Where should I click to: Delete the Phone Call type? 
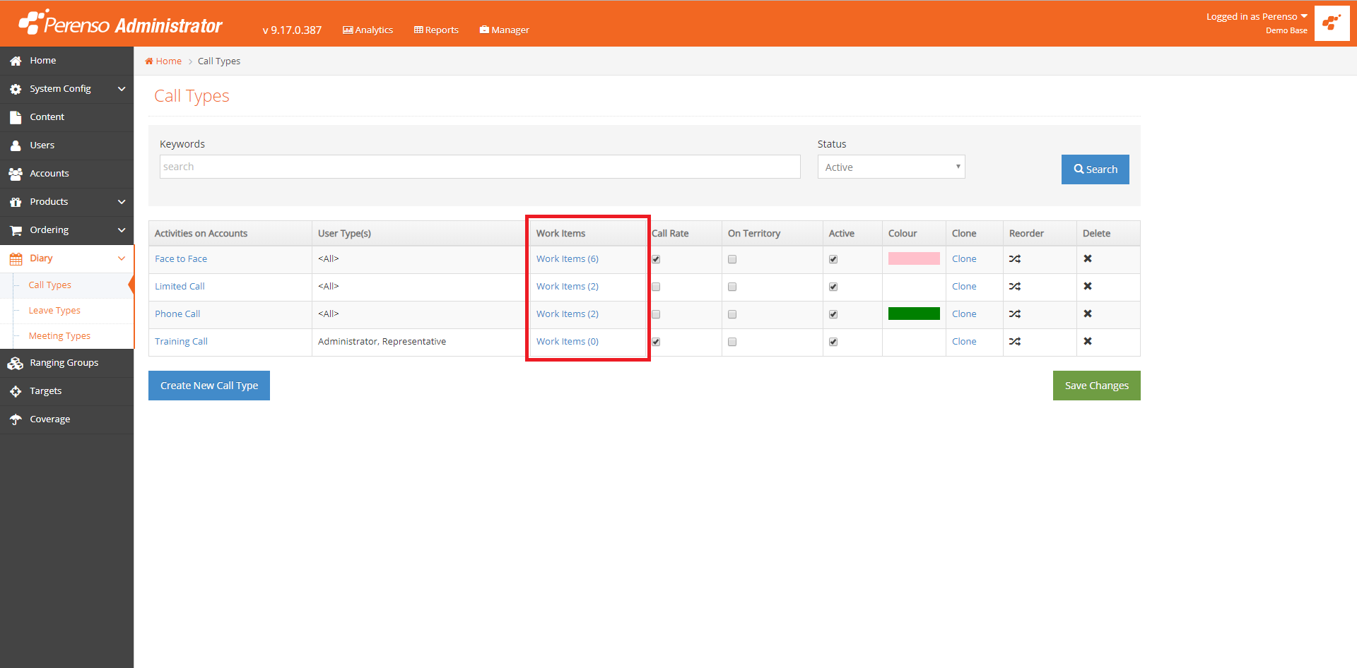[1088, 314]
